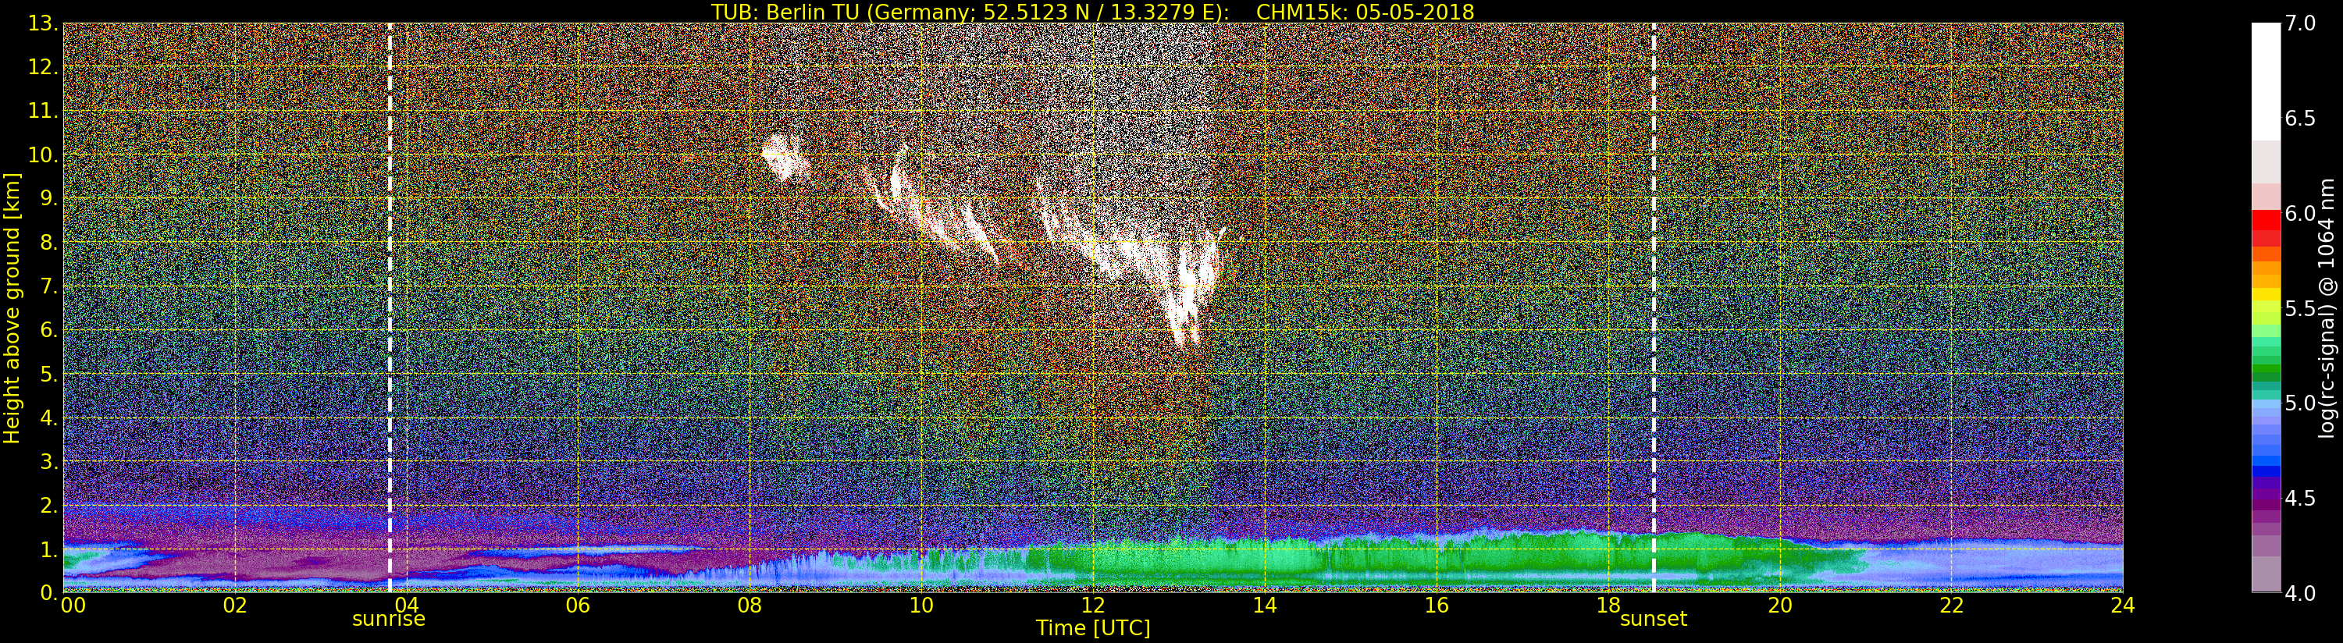Screen dimensions: 2343x643
Task: Click the height tick label '2.'
Action: (x=49, y=504)
